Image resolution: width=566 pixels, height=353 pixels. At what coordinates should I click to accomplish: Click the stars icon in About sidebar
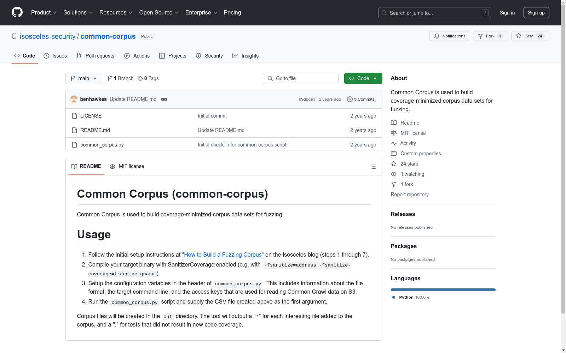(394, 164)
